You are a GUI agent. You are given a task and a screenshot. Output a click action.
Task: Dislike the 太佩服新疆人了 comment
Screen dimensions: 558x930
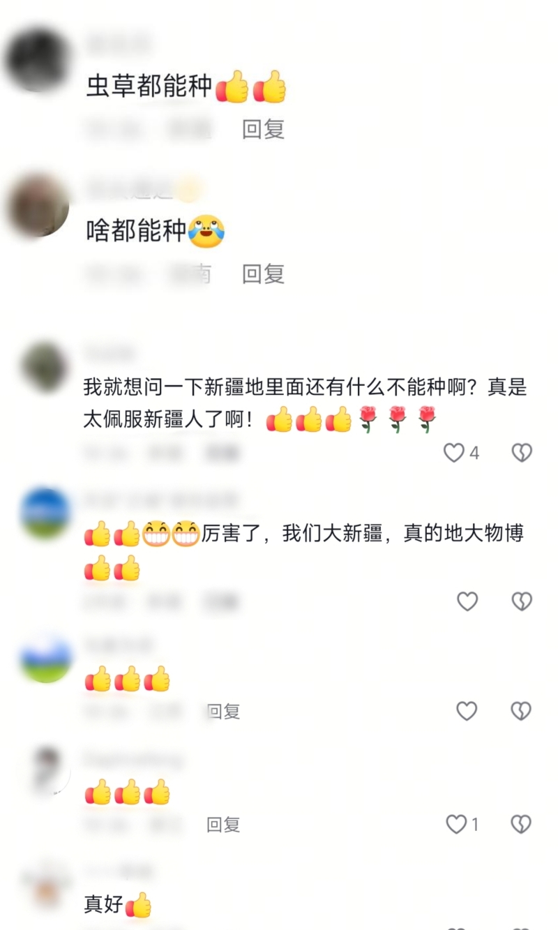point(522,453)
